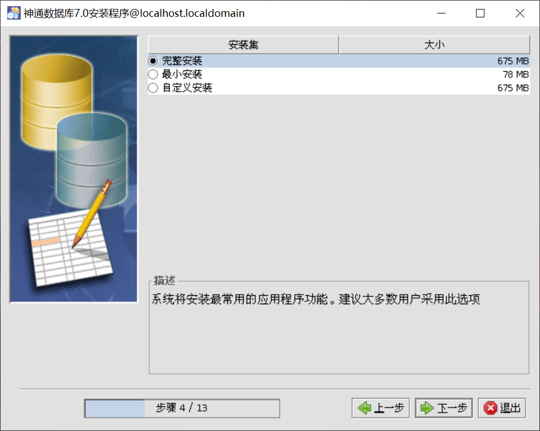Viewport: 540px width, 431px height.
Task: Select the 自定义安装 radio button
Action: coord(153,88)
